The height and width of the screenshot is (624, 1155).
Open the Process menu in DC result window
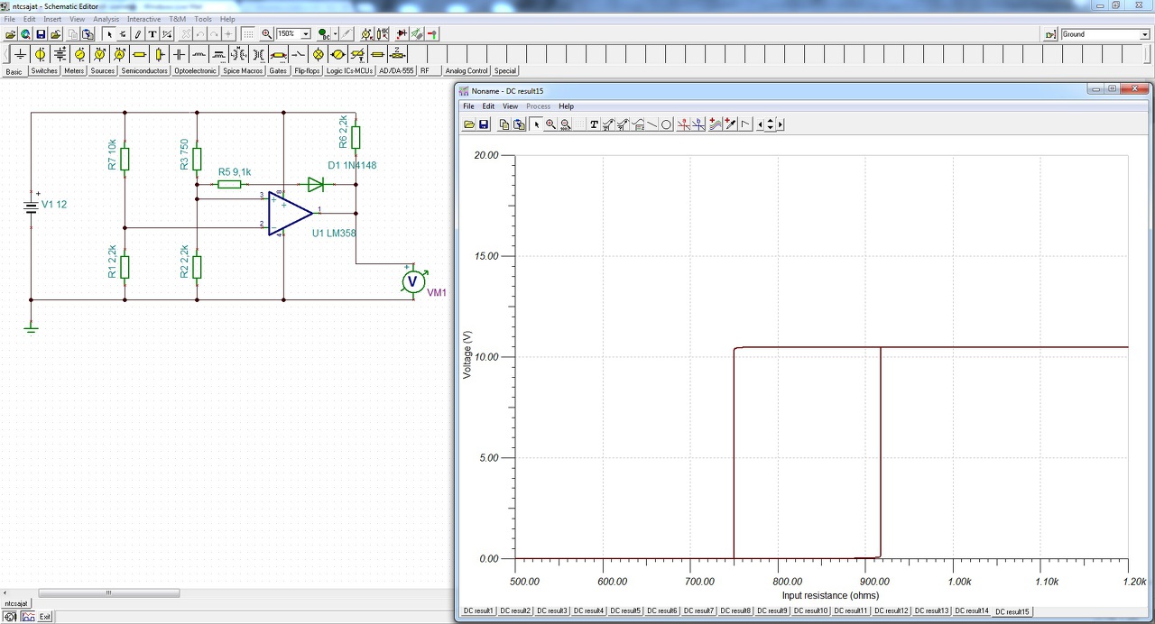538,106
